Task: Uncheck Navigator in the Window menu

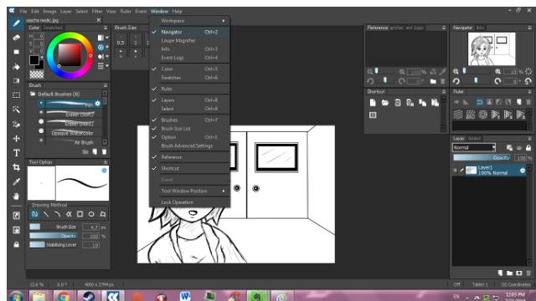Action: coord(190,32)
